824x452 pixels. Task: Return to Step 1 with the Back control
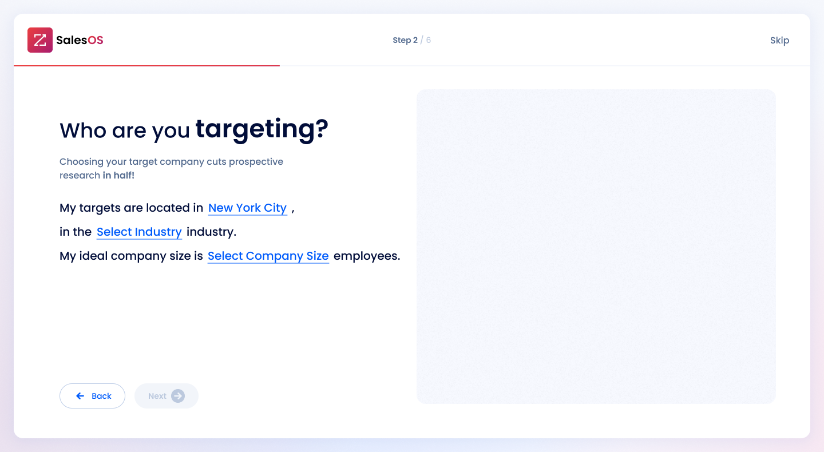(92, 396)
